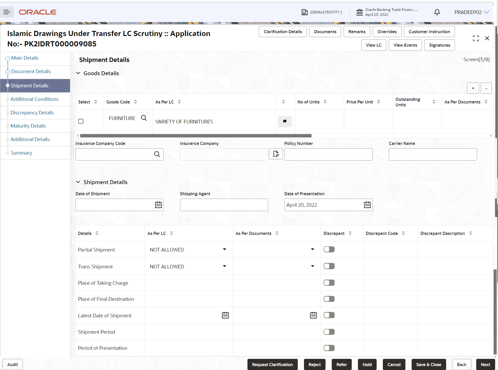
Task: Select the checkbox for the FURNITURE goods row
Action: (x=81, y=121)
